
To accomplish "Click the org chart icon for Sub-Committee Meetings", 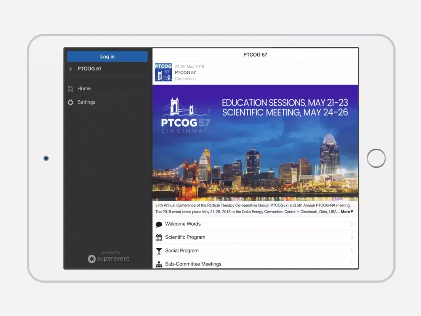I will (x=159, y=265).
